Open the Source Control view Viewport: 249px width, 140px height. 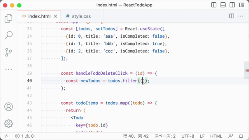point(9,52)
